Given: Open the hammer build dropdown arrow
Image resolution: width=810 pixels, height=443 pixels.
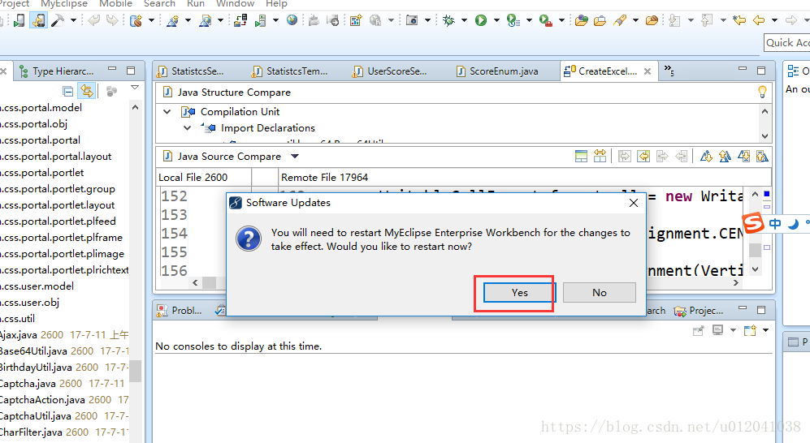Looking at the screenshot, I should [x=73, y=20].
